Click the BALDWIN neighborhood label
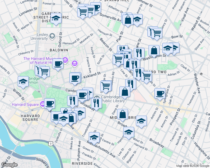The width and height of the screenshot is (210, 168). coord(59,50)
